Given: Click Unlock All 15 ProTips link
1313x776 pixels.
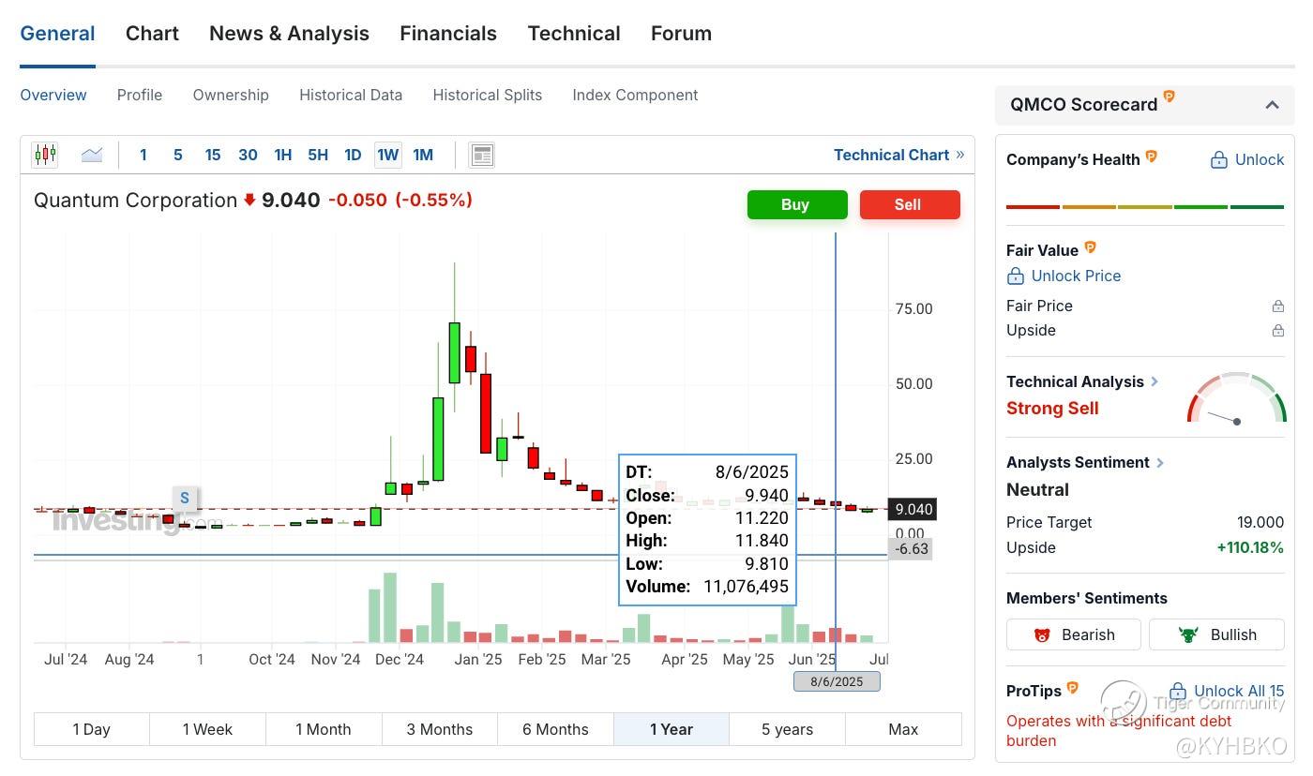Looking at the screenshot, I should coord(1227,692).
